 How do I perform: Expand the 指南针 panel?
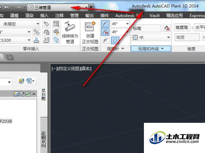click(115, 49)
